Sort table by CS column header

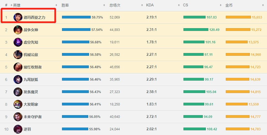click(x=186, y=5)
